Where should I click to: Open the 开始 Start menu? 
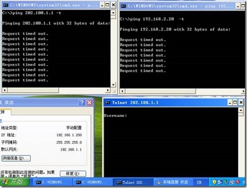14,182
